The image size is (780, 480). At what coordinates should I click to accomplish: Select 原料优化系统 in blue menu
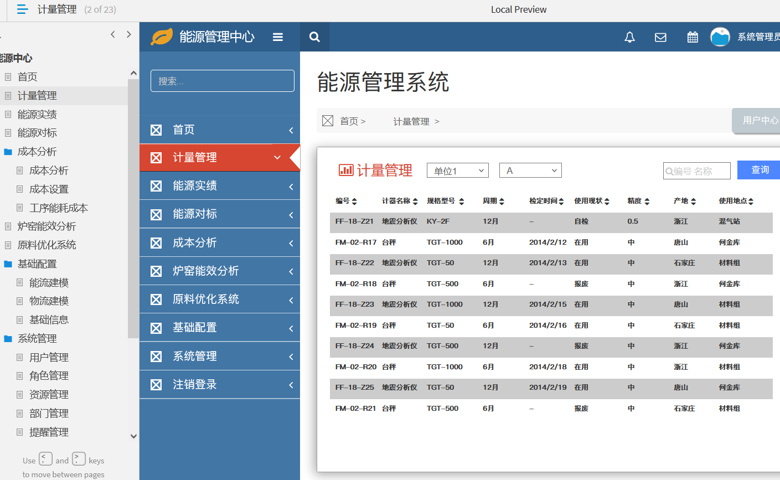[219, 299]
